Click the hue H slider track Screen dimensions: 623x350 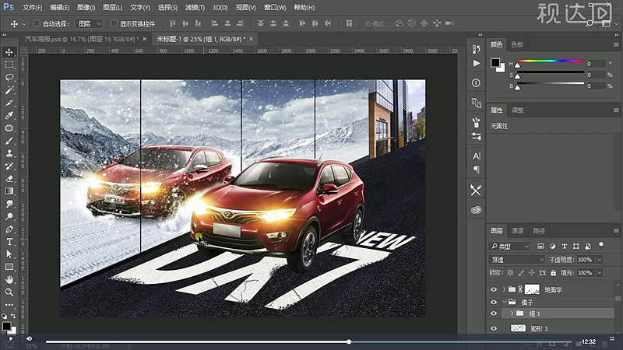tap(551, 61)
